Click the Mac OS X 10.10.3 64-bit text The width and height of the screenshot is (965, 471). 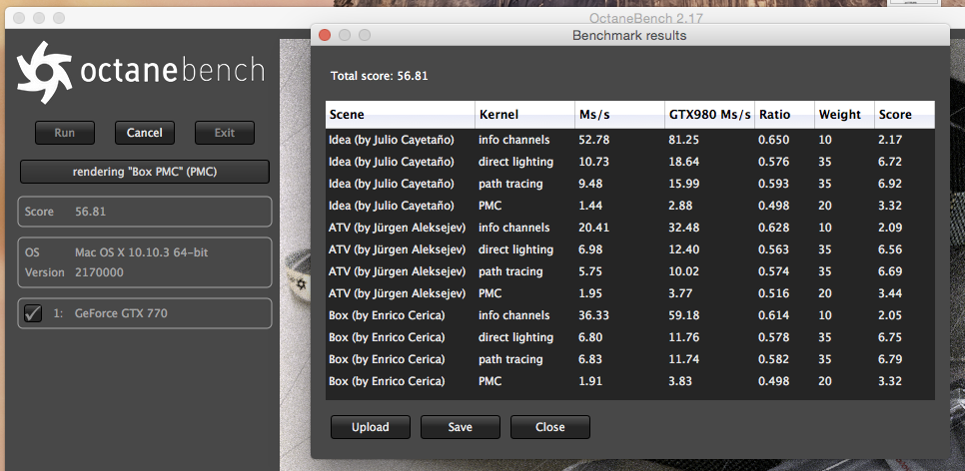click(142, 252)
